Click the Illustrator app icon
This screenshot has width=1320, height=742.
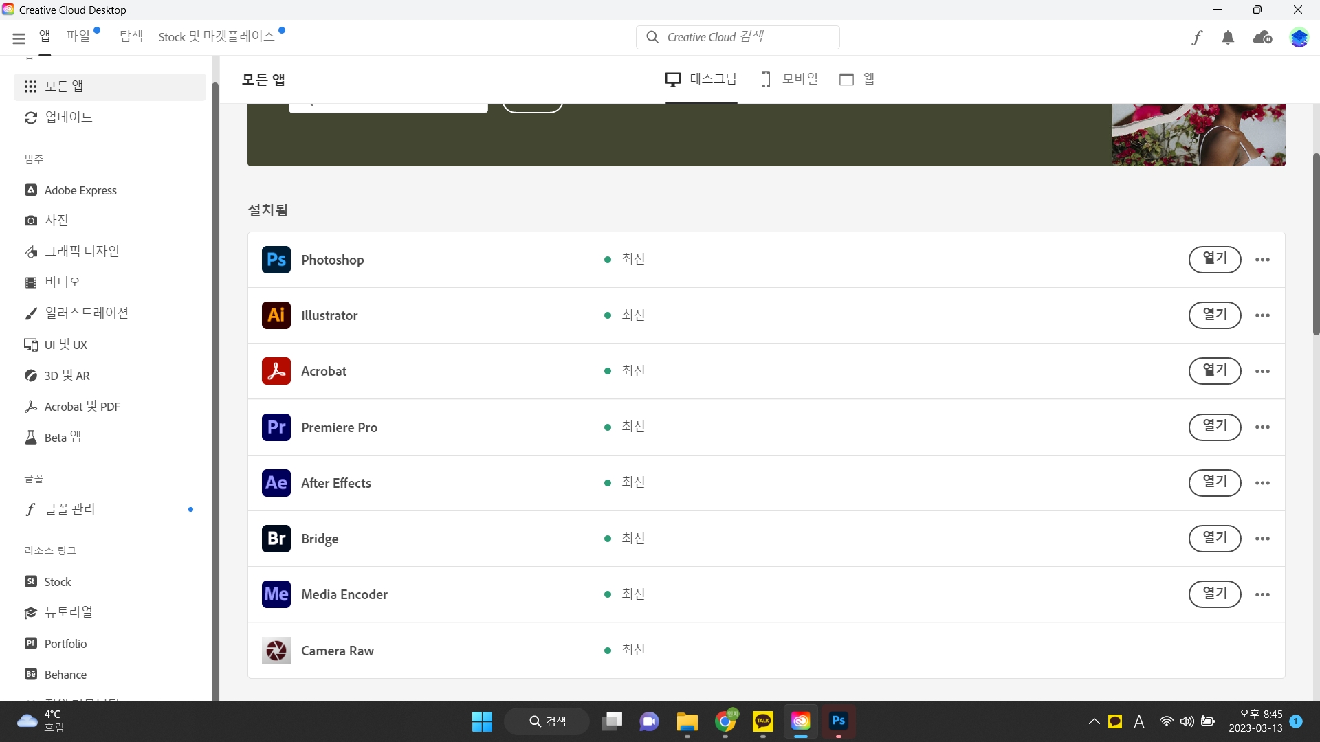coord(276,315)
